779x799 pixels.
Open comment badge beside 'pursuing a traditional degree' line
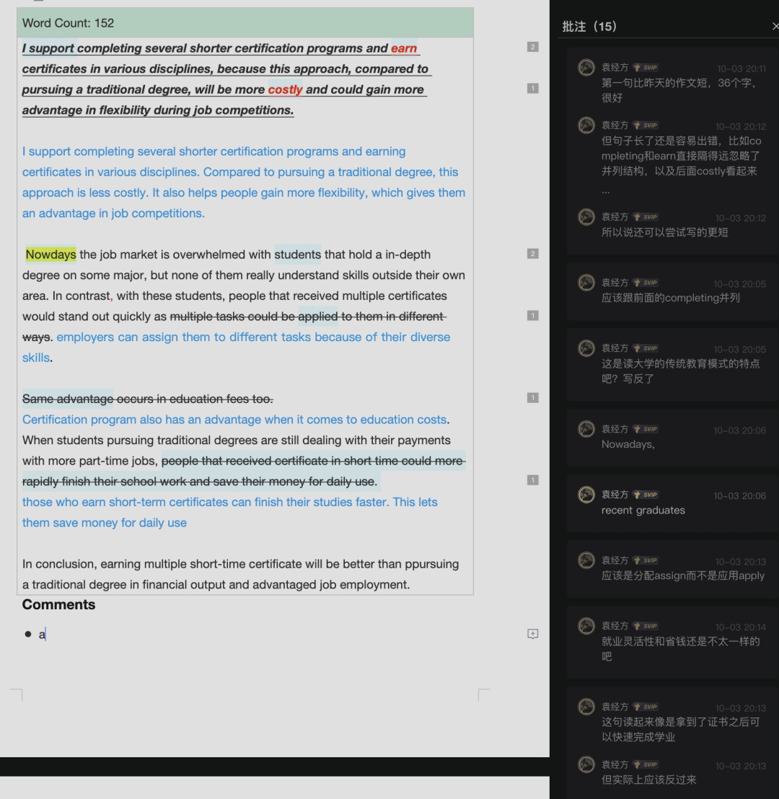pyautogui.click(x=533, y=88)
